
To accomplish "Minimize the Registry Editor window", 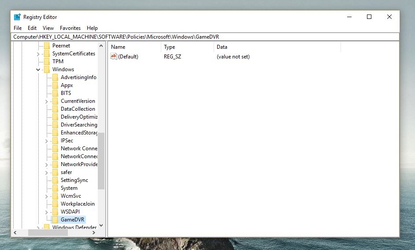I will tap(349, 17).
